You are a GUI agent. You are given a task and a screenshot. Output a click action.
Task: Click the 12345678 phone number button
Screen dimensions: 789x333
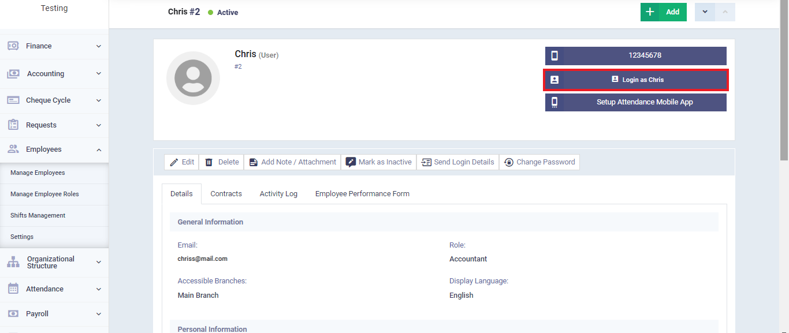pyautogui.click(x=636, y=55)
